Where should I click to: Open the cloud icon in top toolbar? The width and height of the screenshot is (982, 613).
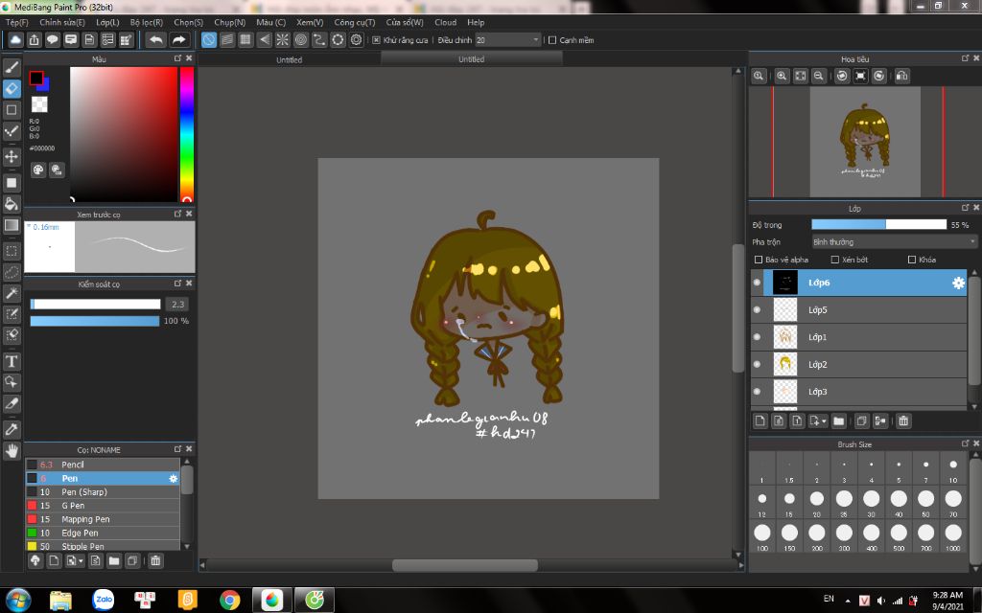(15, 40)
